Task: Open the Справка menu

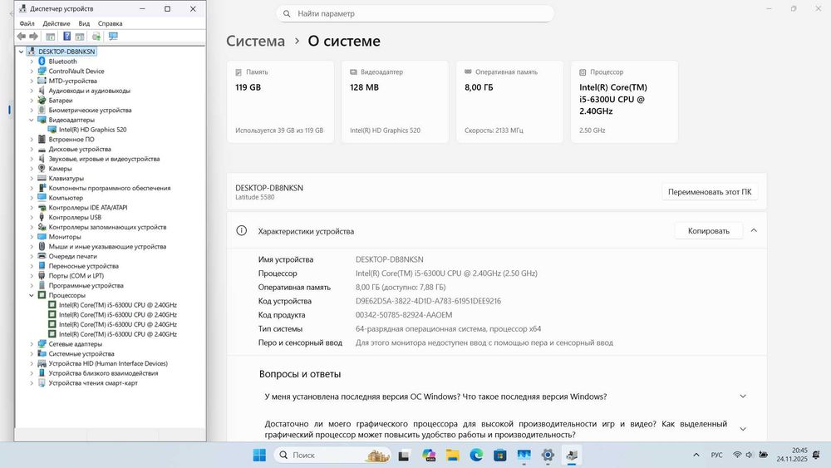Action: [x=111, y=23]
